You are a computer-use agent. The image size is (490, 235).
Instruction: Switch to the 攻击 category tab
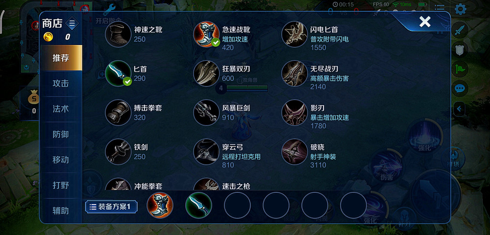pos(61,84)
